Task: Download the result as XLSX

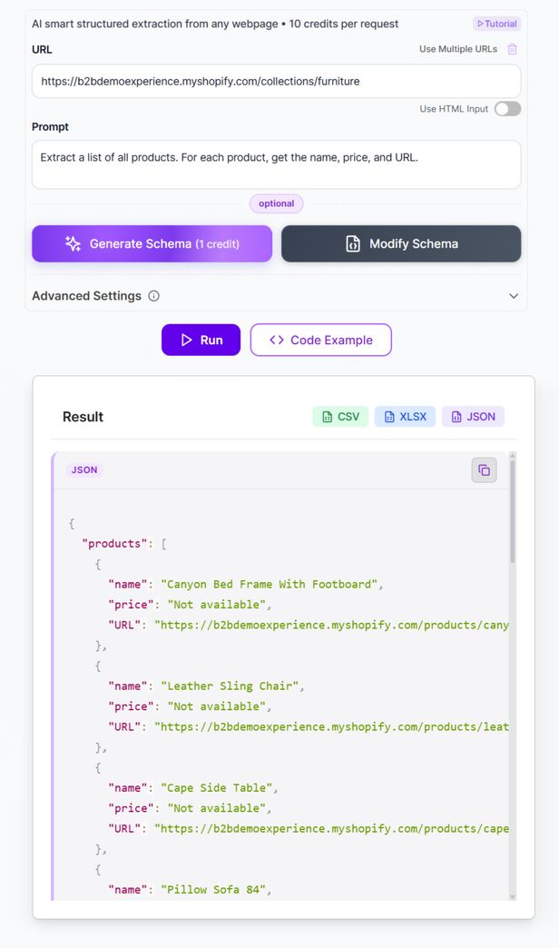Action: (405, 417)
